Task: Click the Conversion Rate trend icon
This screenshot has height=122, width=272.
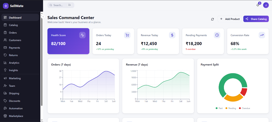Action: pos(262,35)
